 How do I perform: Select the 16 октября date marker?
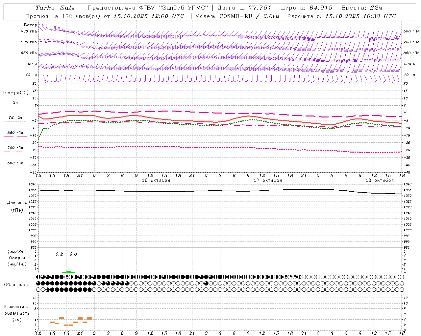pos(156,180)
